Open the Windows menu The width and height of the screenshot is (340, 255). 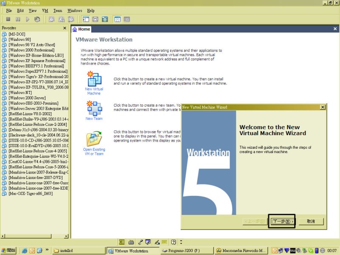75,11
